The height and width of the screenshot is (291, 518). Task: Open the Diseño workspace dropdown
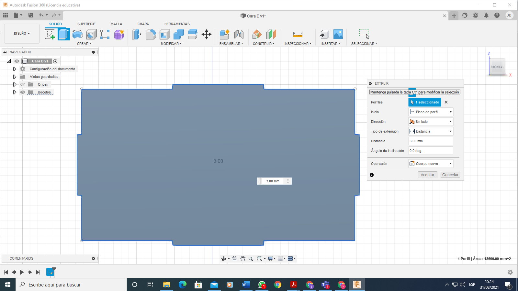(22, 33)
